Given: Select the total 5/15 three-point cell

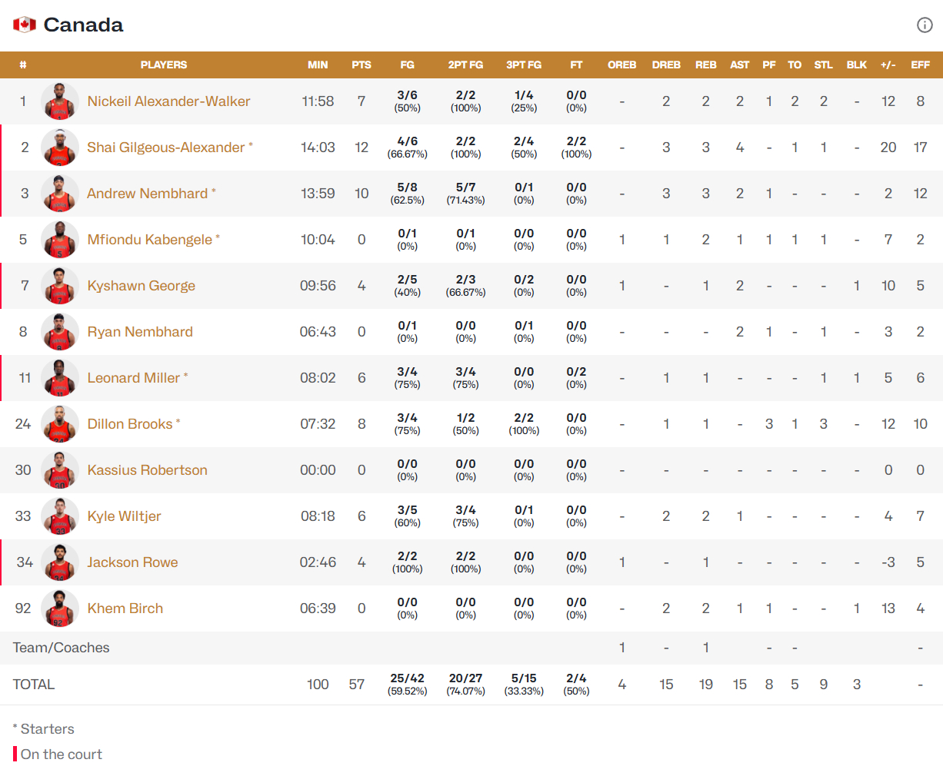Looking at the screenshot, I should [524, 685].
